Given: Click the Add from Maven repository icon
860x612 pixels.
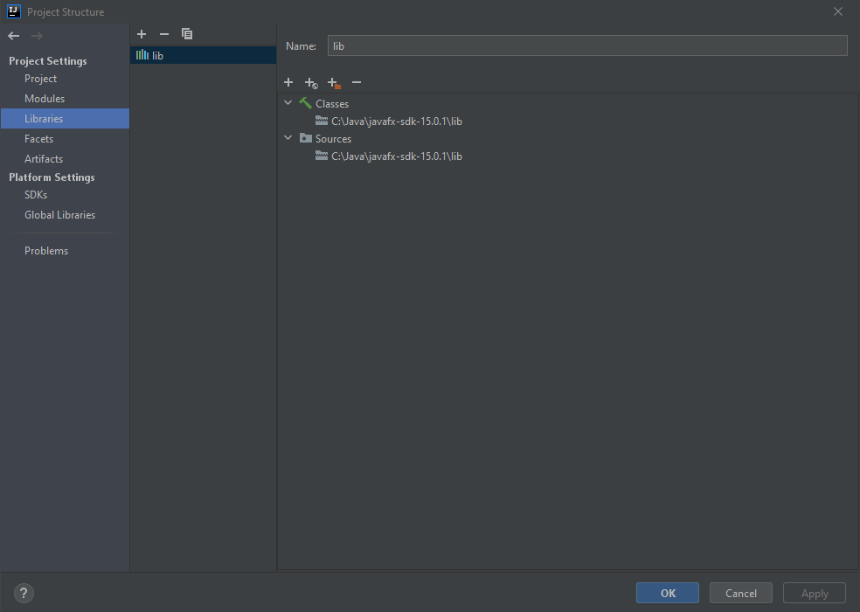Looking at the screenshot, I should [x=311, y=82].
